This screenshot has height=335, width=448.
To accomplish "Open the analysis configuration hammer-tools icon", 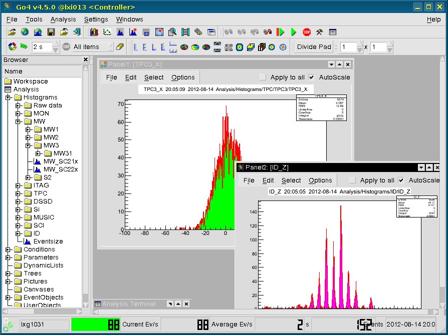I will pos(319,32).
